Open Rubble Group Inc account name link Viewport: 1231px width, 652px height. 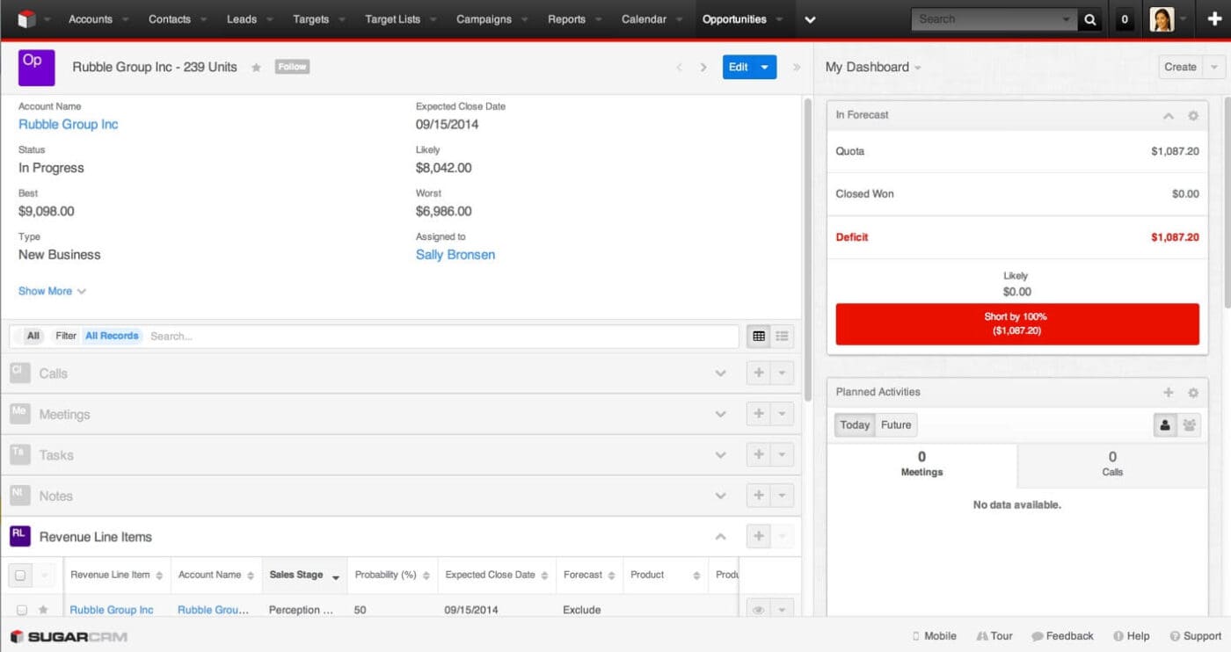coord(69,124)
